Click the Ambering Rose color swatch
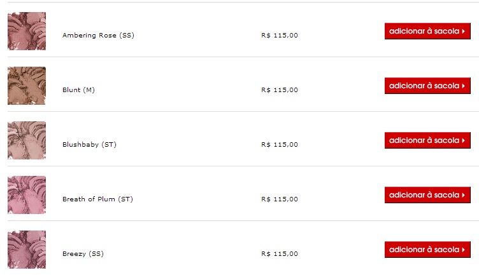Screen dimensions: 479x275 click(27, 31)
